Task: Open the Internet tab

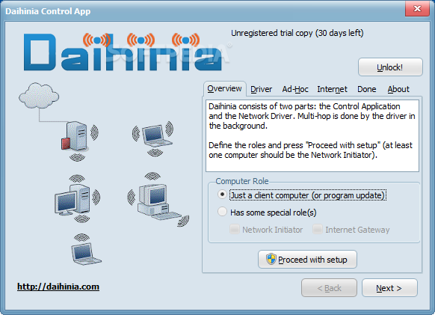Action: pos(332,89)
